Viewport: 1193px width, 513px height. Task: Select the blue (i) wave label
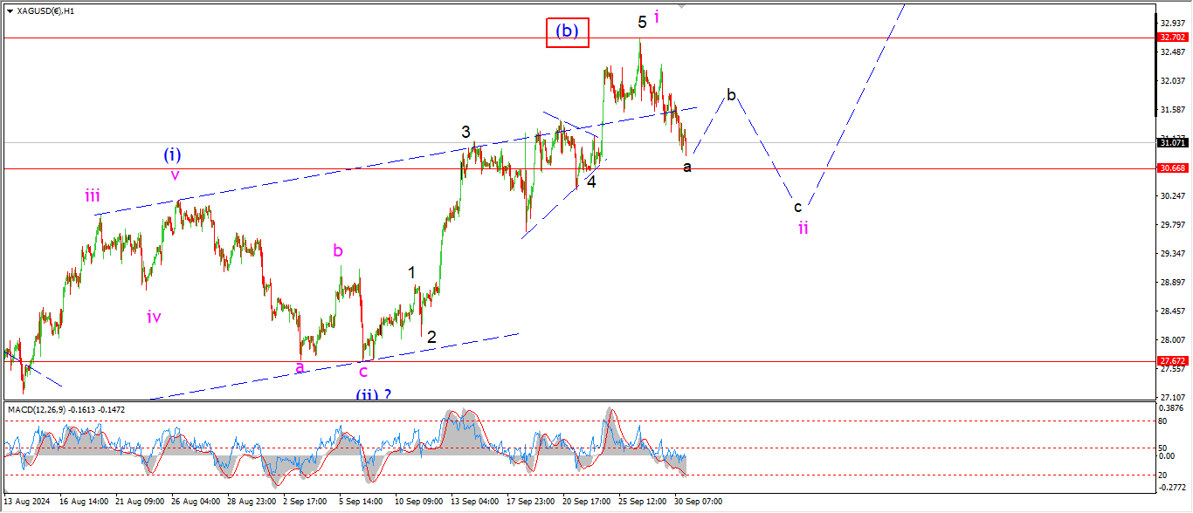[173, 154]
